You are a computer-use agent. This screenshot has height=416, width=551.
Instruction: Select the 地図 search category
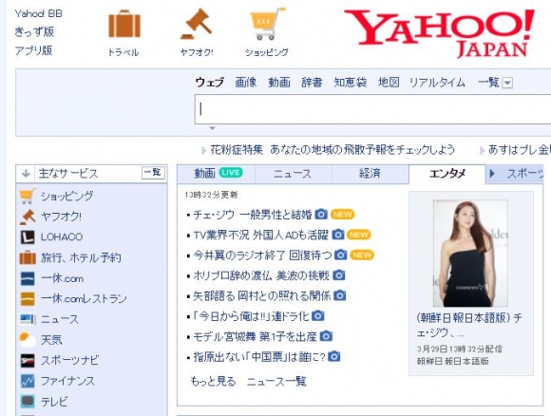389,83
